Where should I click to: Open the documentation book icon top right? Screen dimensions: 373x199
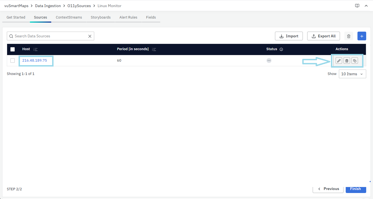pos(357,5)
